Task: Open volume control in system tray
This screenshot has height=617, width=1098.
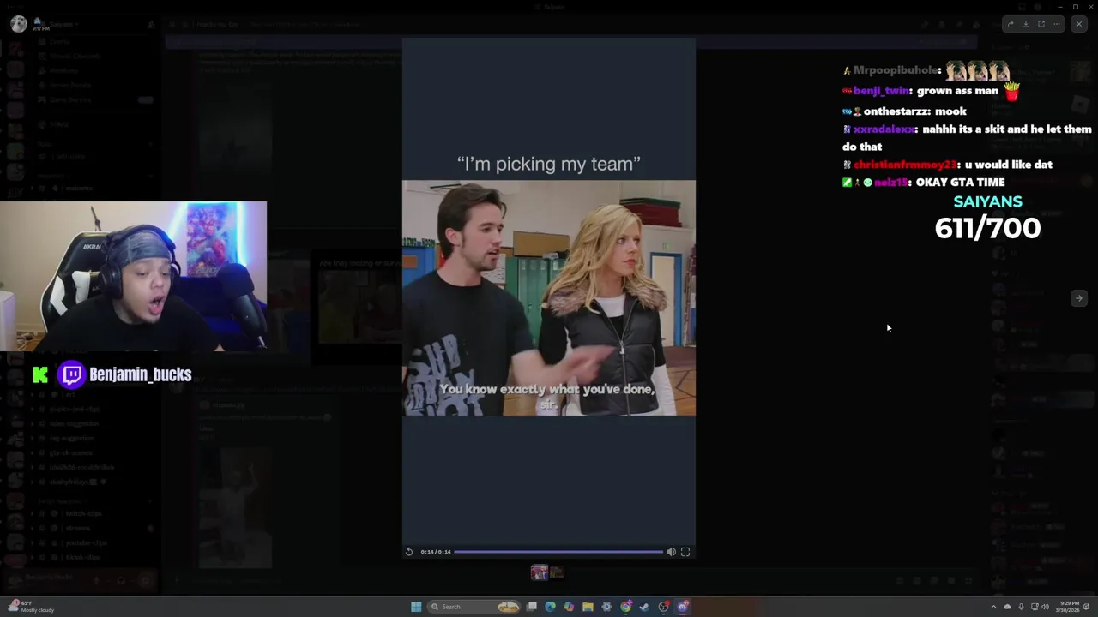Action: click(x=1046, y=607)
